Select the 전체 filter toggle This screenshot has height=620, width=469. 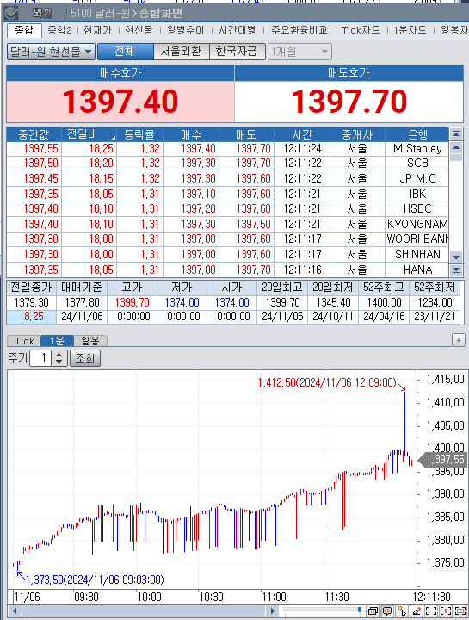[126, 52]
